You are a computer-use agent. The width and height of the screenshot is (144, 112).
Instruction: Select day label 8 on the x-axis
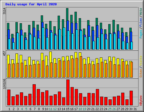point(39,109)
